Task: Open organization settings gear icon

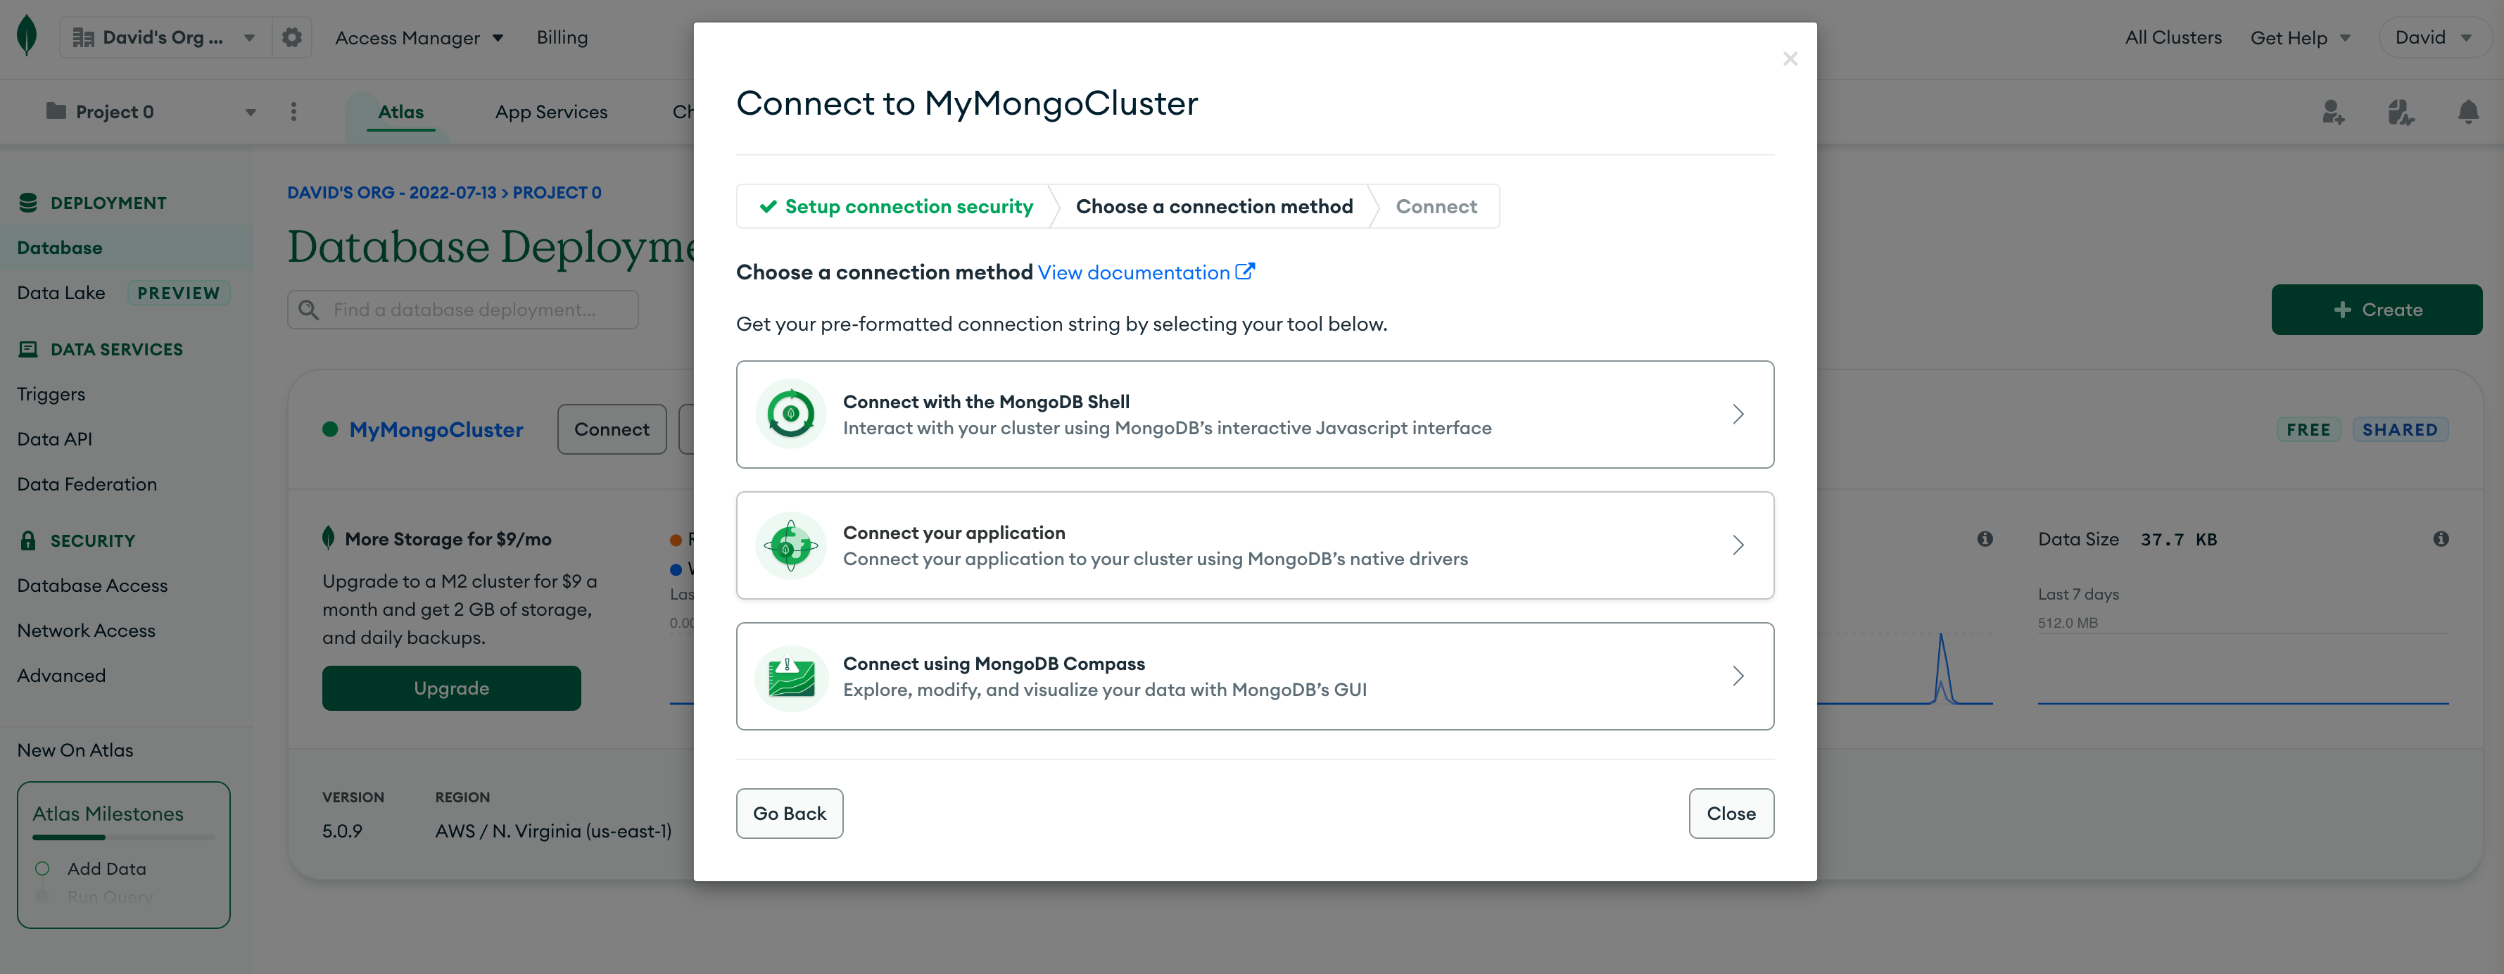Action: [x=291, y=37]
